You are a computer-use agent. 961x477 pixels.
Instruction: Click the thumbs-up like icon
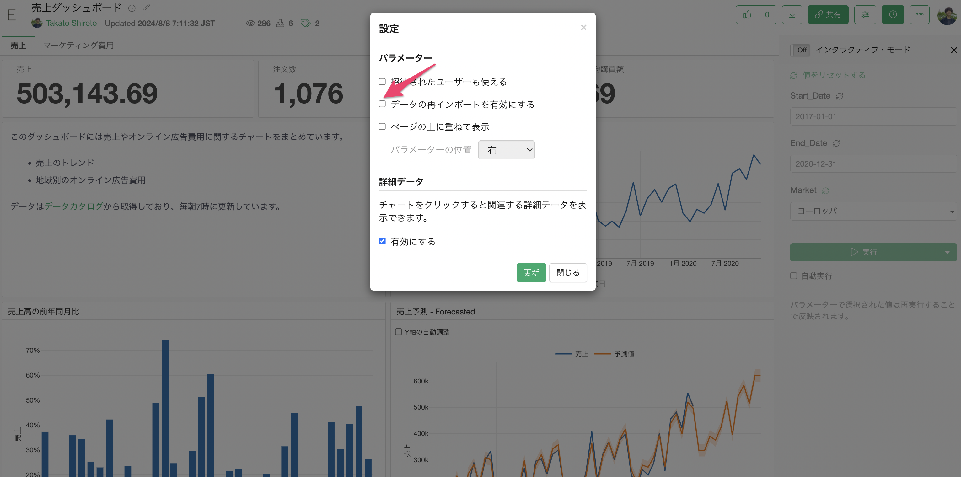pyautogui.click(x=747, y=14)
